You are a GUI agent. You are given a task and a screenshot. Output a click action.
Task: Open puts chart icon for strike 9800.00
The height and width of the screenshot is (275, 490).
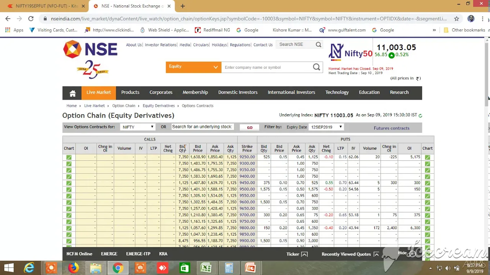427,228
